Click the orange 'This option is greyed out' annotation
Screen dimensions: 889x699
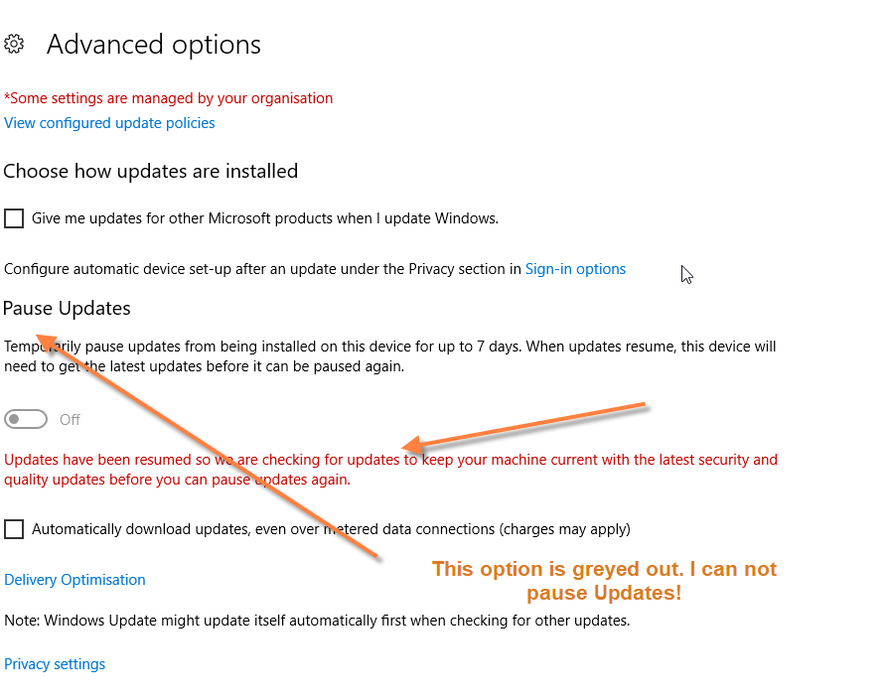[x=604, y=581]
